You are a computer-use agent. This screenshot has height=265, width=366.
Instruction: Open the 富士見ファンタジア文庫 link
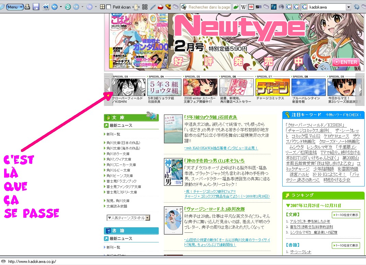click(x=124, y=186)
